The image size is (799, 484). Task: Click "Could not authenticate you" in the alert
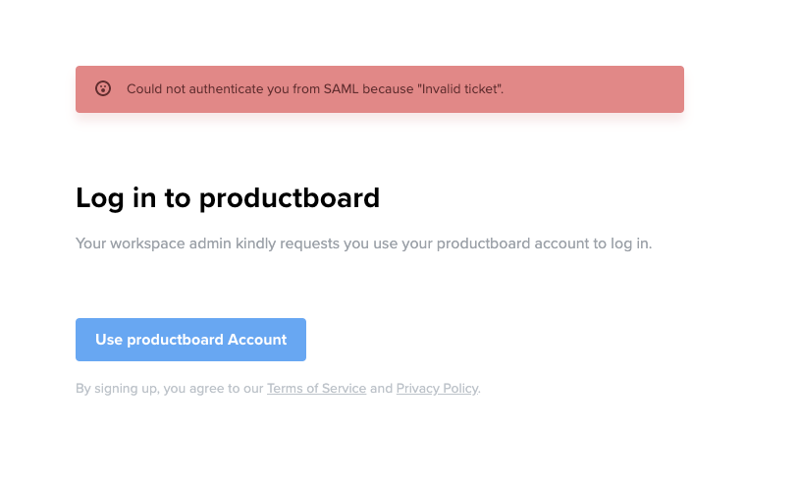196,89
